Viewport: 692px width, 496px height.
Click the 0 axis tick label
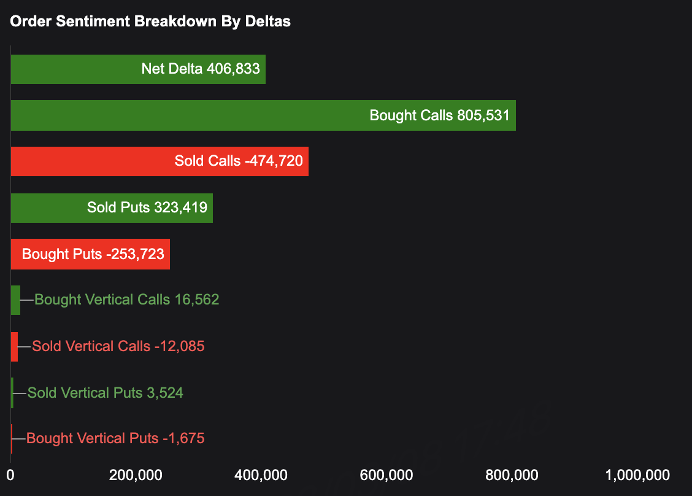point(10,475)
